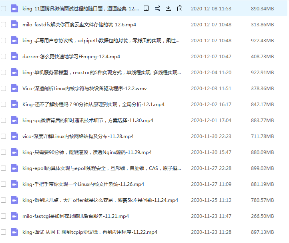289x243 pixels.
Task: Open king-面试 从网卡 聊到tcpip协议栈 file
Action: [x=90, y=232]
